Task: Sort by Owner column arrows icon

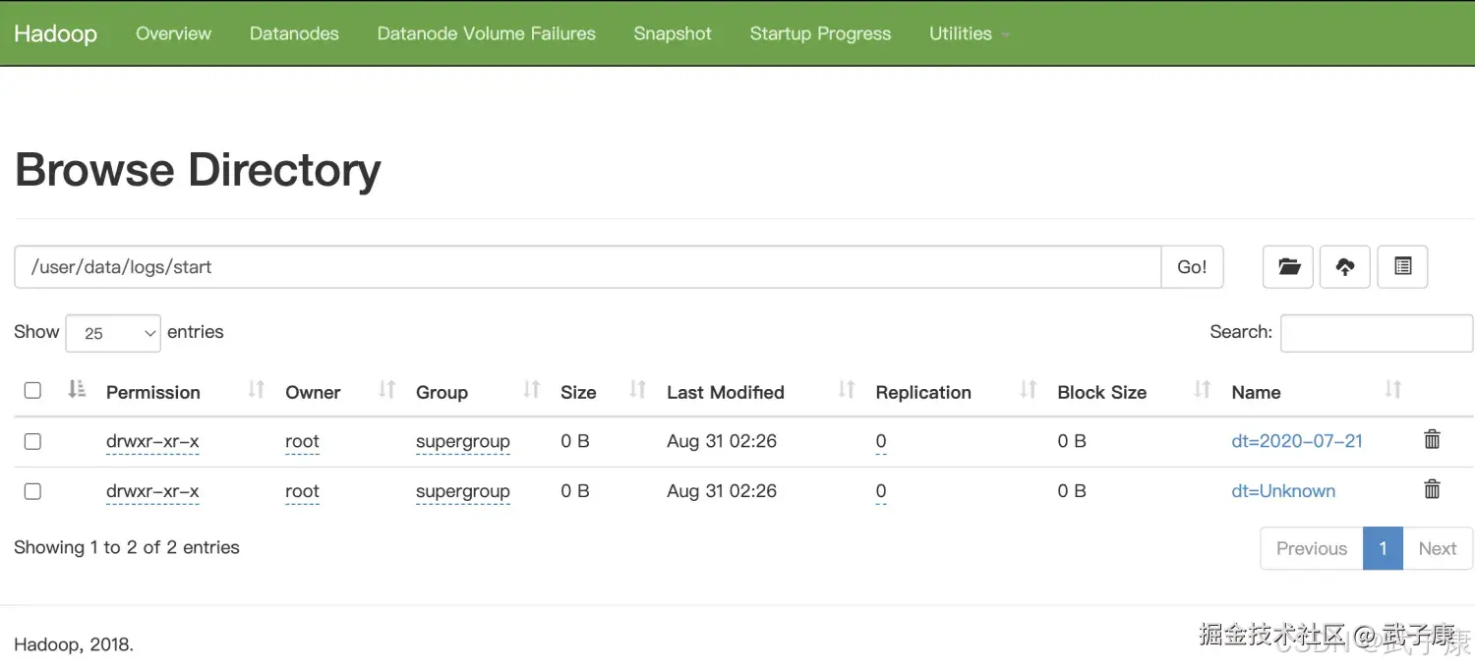Action: click(387, 390)
